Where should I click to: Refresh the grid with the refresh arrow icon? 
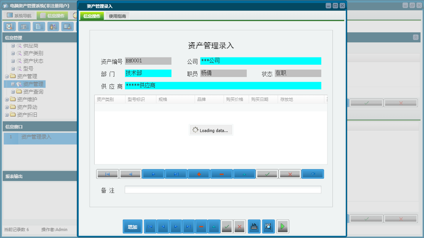(313, 174)
